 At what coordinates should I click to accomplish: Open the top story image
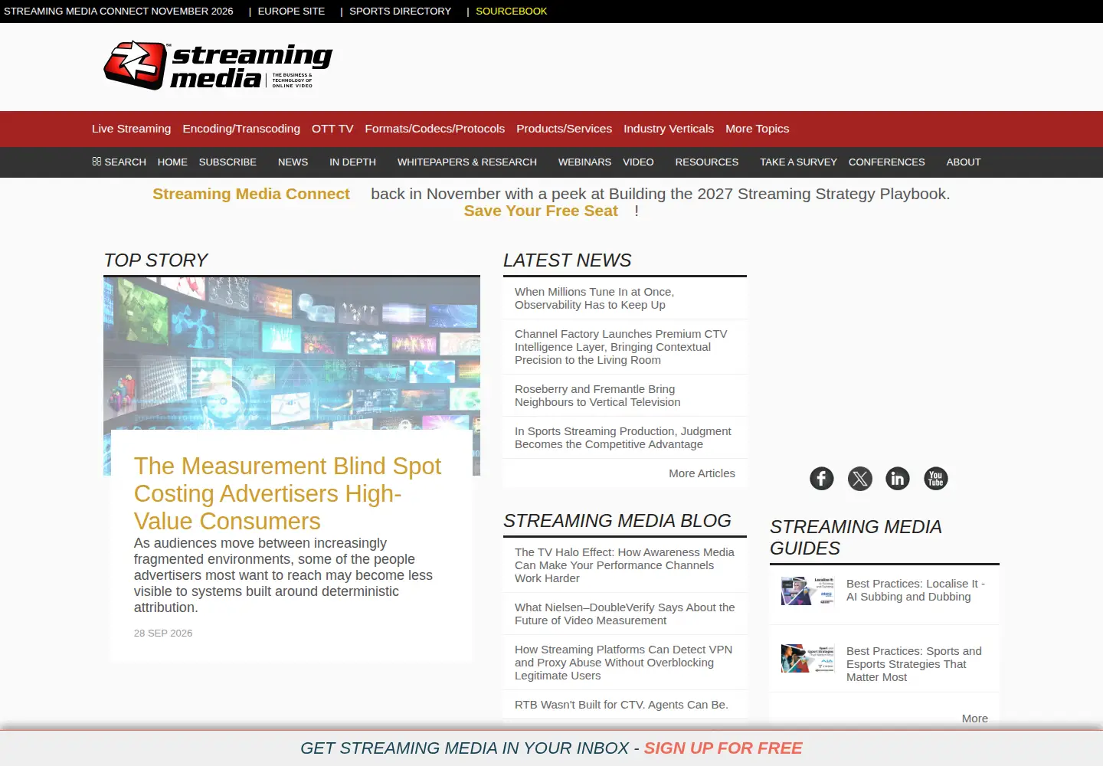292,353
